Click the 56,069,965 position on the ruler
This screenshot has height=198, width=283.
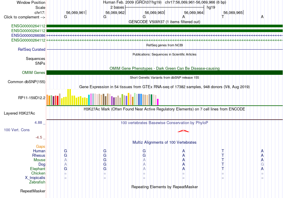tap(233, 12)
